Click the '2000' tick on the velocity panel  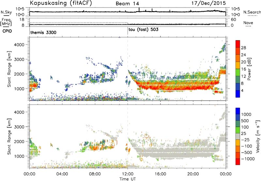(x=19, y=141)
